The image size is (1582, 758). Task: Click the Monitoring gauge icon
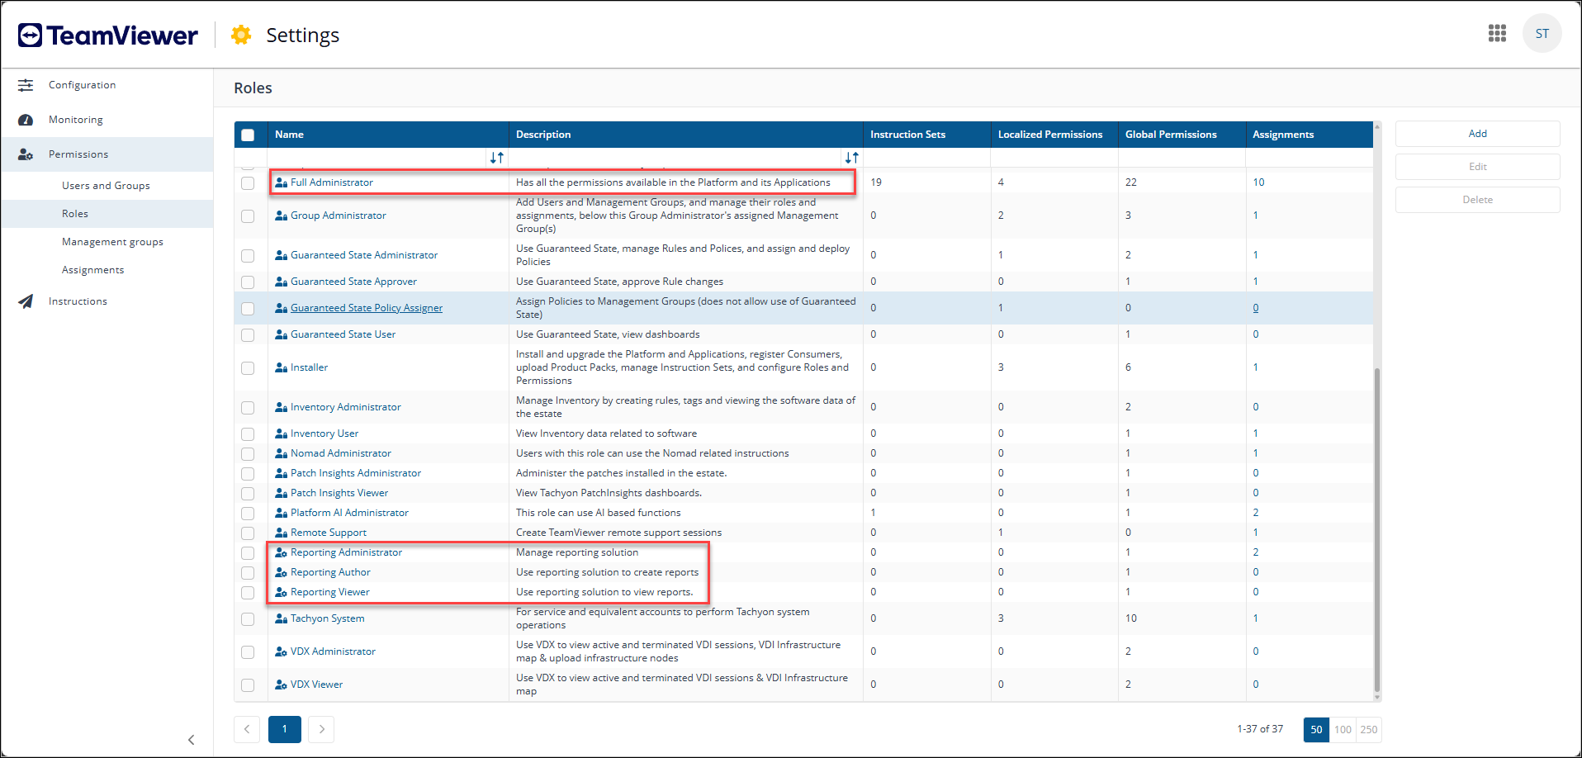(26, 120)
